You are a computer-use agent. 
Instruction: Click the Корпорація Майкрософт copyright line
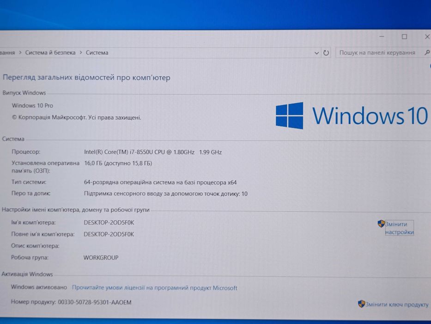tap(77, 118)
